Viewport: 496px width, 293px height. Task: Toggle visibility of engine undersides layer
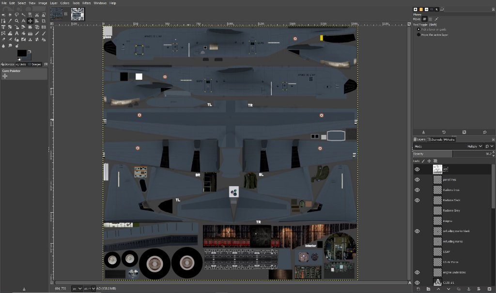(417, 272)
